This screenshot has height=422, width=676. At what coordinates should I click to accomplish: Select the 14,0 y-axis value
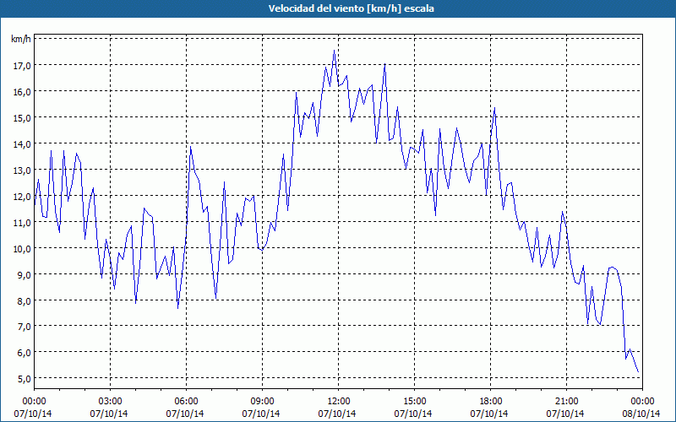coord(22,144)
